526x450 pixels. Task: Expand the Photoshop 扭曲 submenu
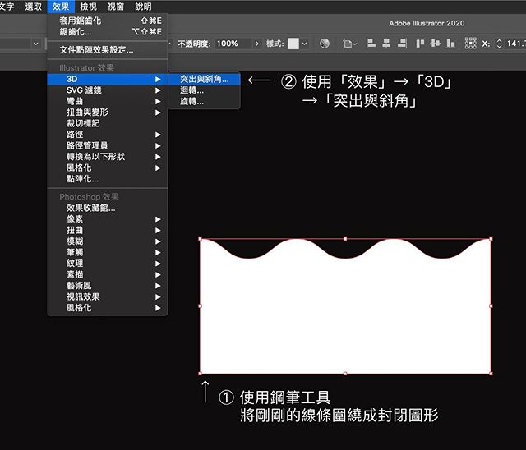pyautogui.click(x=108, y=230)
